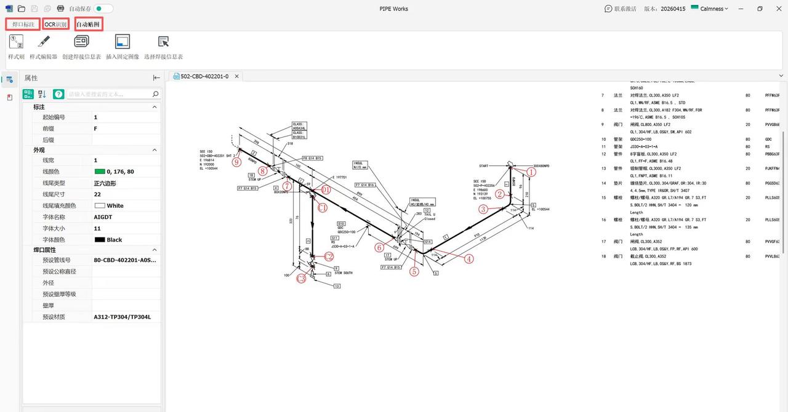The image size is (788, 412).
Task: Click the 线宽 property label
Action: pos(49,160)
